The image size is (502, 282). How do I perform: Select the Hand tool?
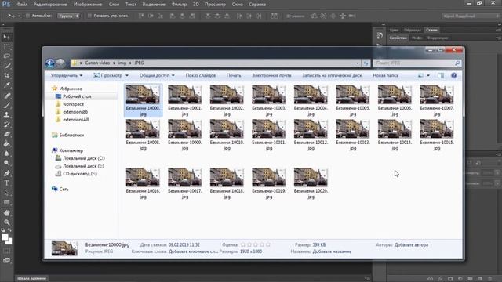click(x=7, y=212)
